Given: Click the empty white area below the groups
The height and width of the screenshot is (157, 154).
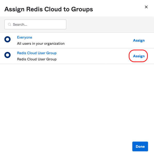Looking at the screenshot, I should tap(77, 100).
